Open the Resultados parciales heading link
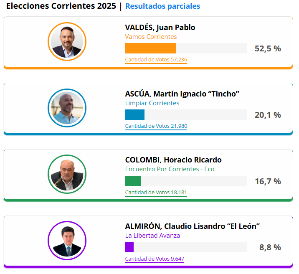Viewport: 299px width, 274px height. click(x=163, y=6)
